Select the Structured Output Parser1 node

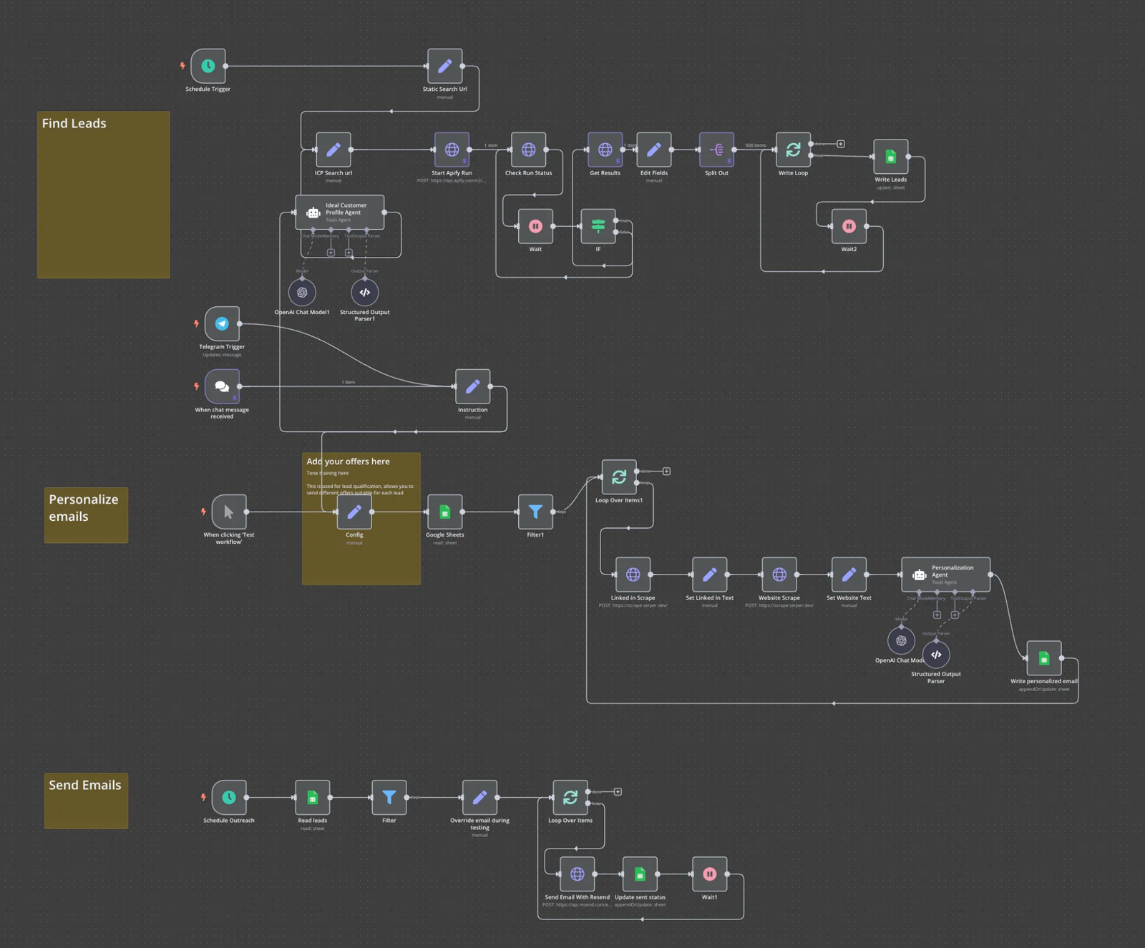pos(365,293)
